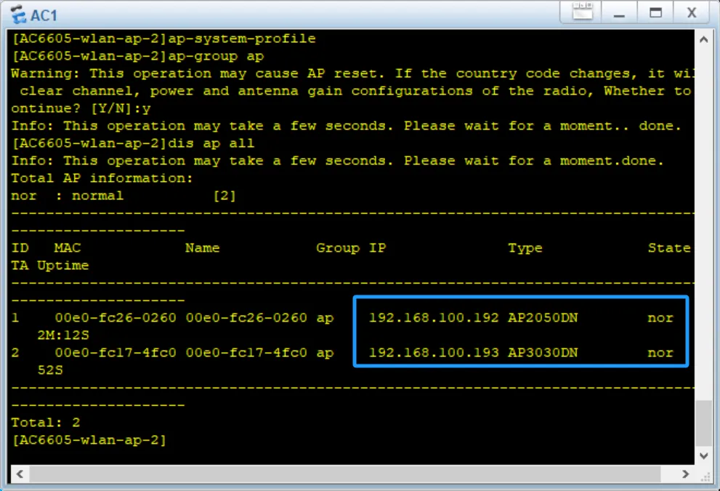Screen dimensions: 720x491
Task: Click the IP address 192.168.100.192
Action: (434, 318)
